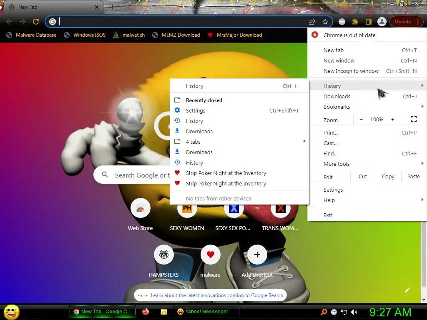The width and height of the screenshot is (427, 320).
Task: Click the share page icon in address bar
Action: (312, 22)
